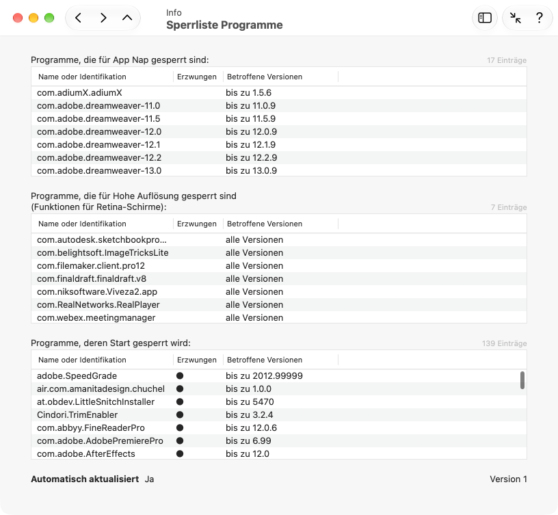Image resolution: width=558 pixels, height=515 pixels.
Task: Go back with the left chevron button
Action: pyautogui.click(x=78, y=18)
